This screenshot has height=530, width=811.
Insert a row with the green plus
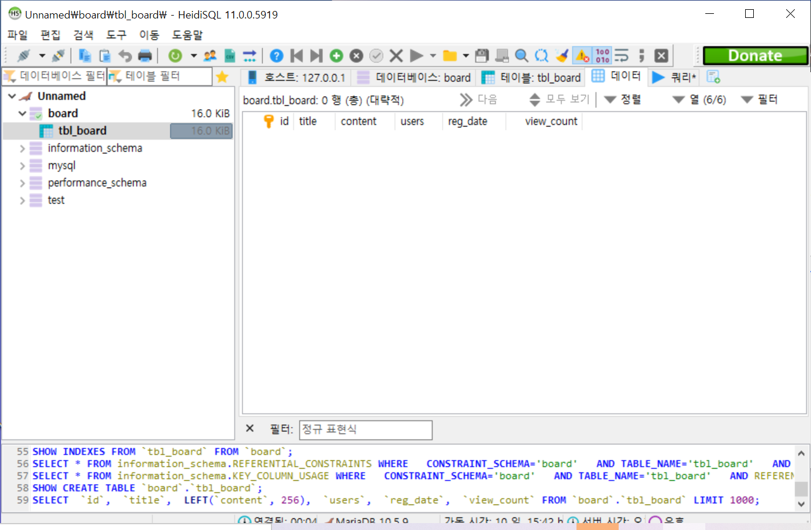[x=336, y=55]
